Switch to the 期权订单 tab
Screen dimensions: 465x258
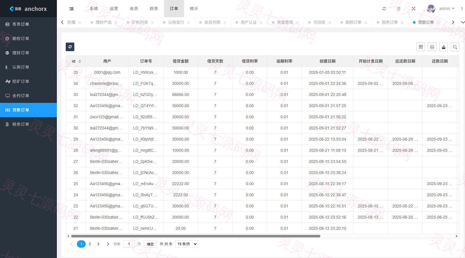pos(353,22)
